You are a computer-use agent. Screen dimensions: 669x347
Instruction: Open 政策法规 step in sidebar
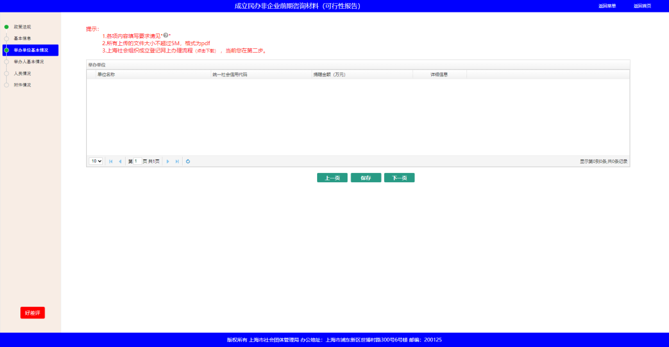point(22,27)
